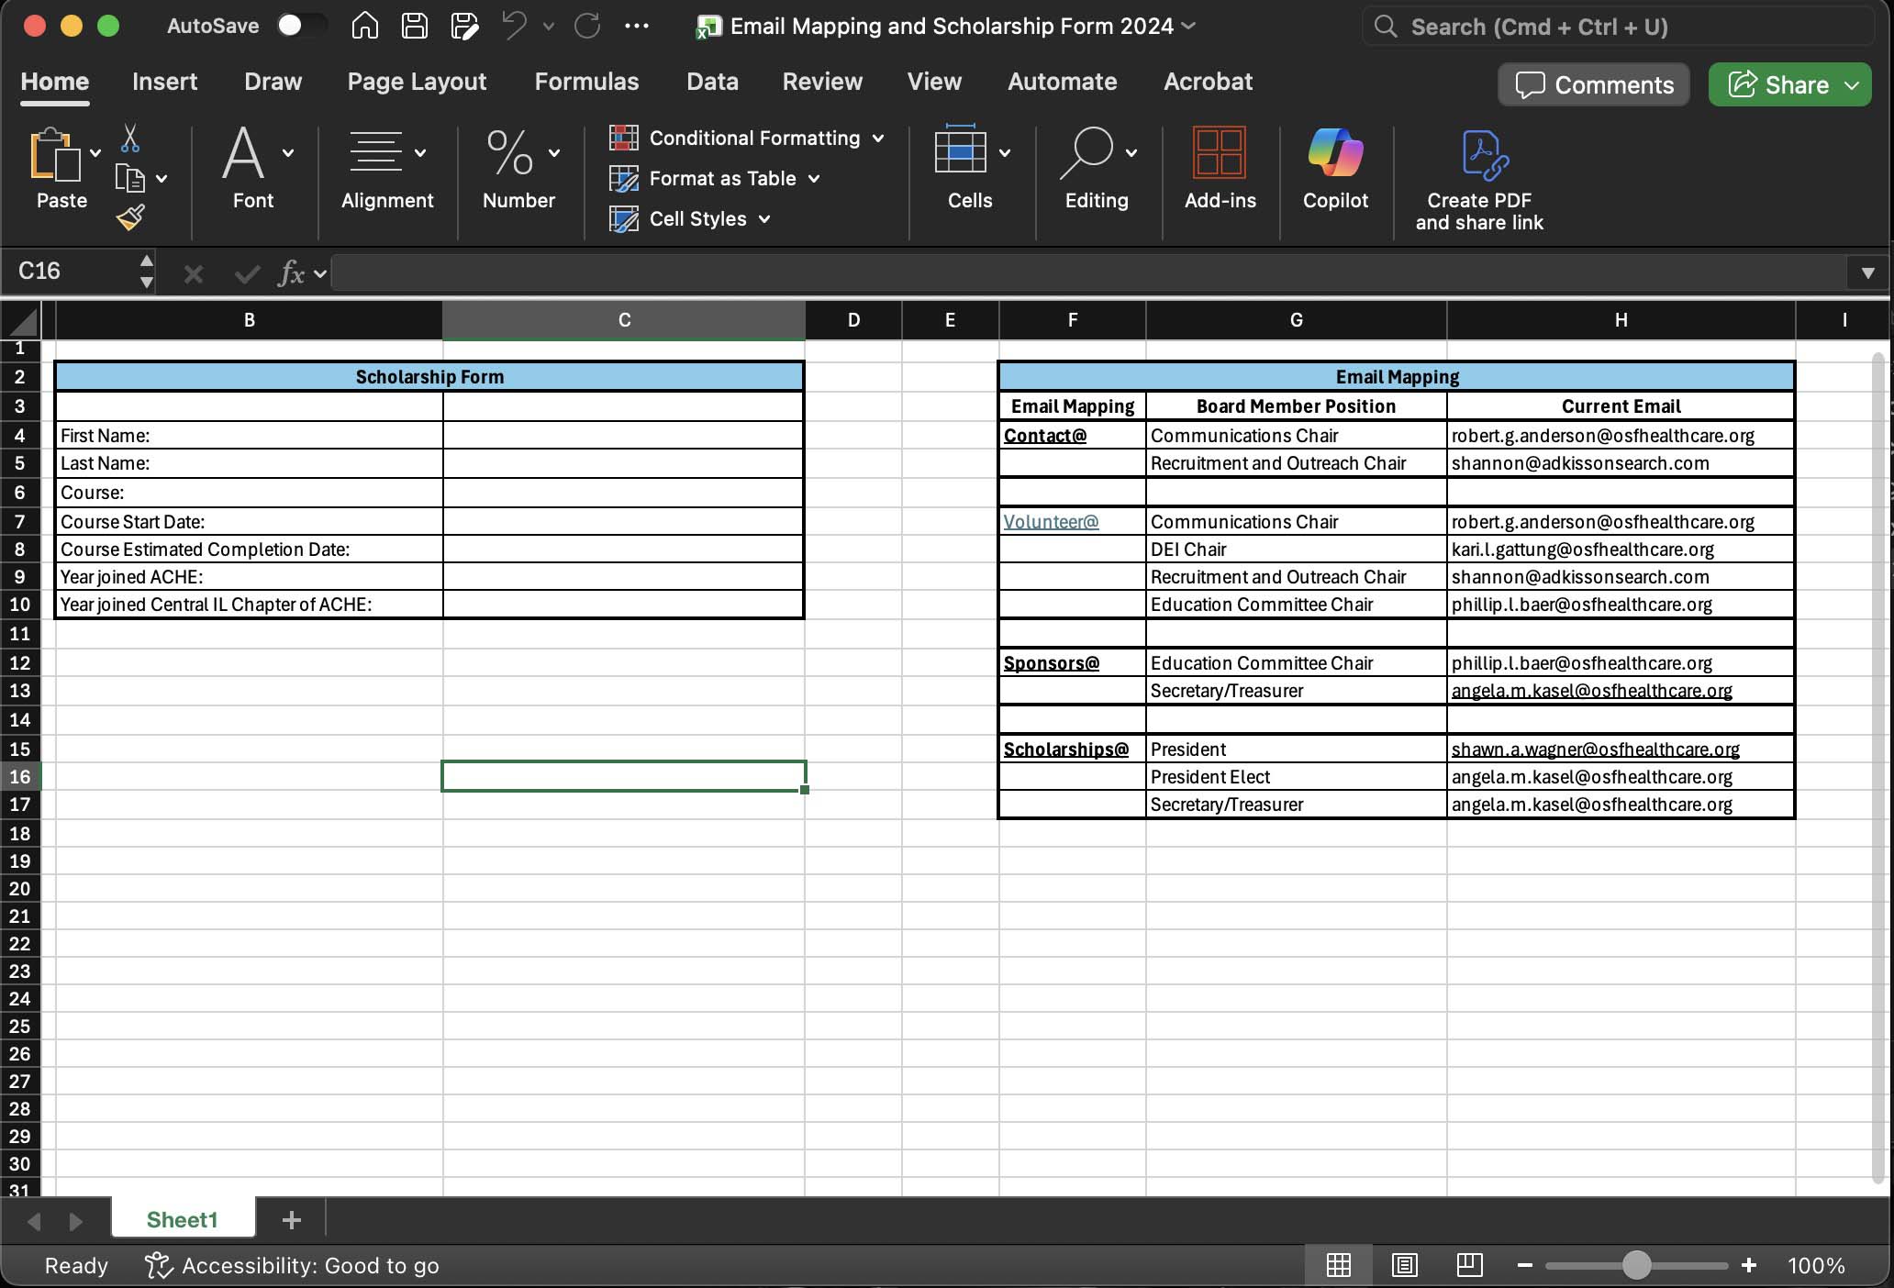Open the Comments pane button
This screenshot has height=1288, width=1894.
tap(1594, 84)
